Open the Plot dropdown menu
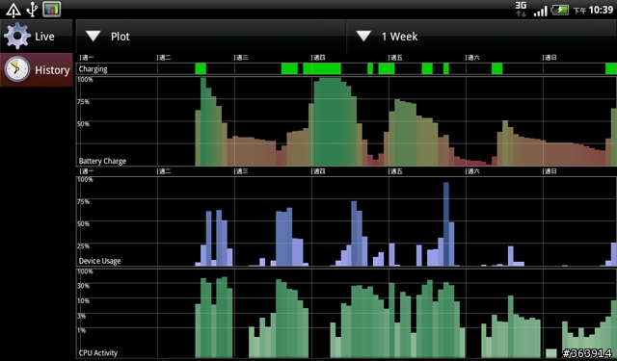Screen dimensions: 617x361 [x=211, y=37]
